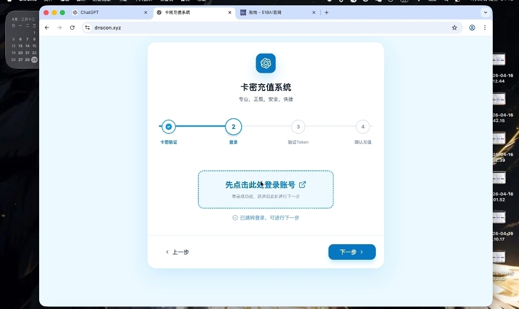
Task: Click the browser forward arrow
Action: pos(60,28)
